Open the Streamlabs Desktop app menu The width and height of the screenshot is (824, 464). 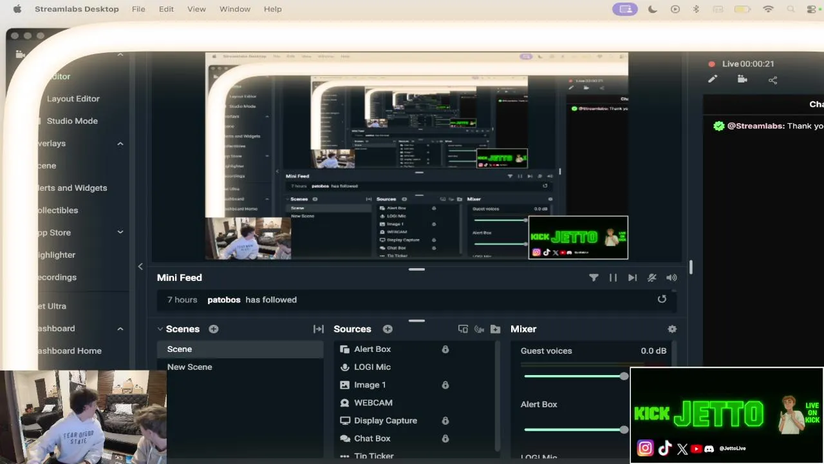pyautogui.click(x=77, y=9)
